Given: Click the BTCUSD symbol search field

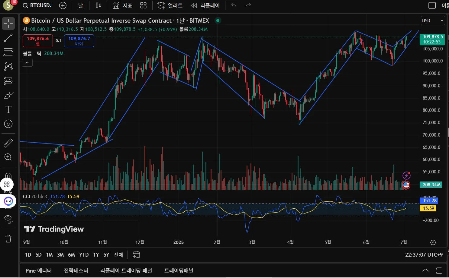Looking at the screenshot, I should (x=38, y=5).
